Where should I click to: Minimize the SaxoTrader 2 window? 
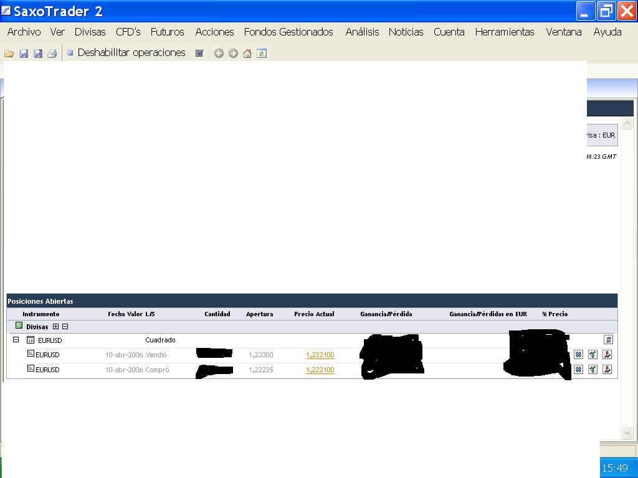tap(586, 11)
